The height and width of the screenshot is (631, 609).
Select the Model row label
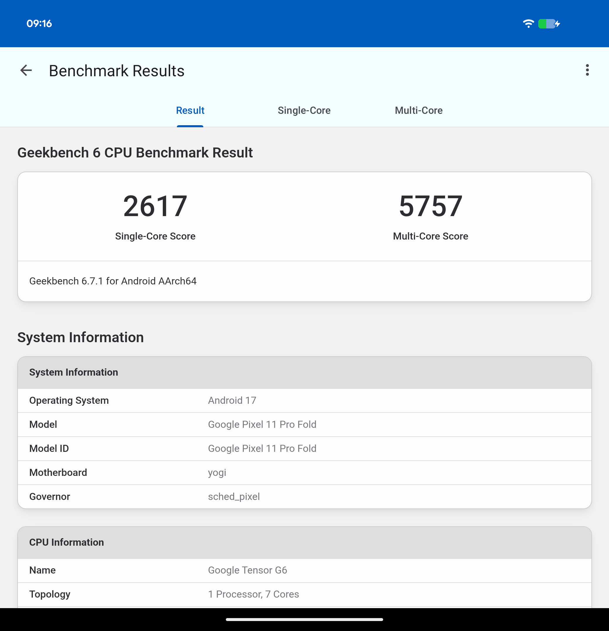[43, 424]
